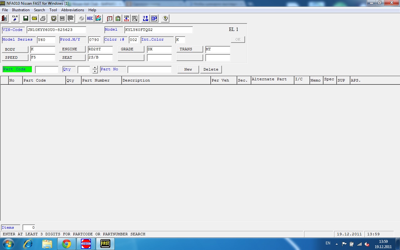Image resolution: width=400 pixels, height=250 pixels.
Task: Click the TRANS button
Action: pos(190,49)
